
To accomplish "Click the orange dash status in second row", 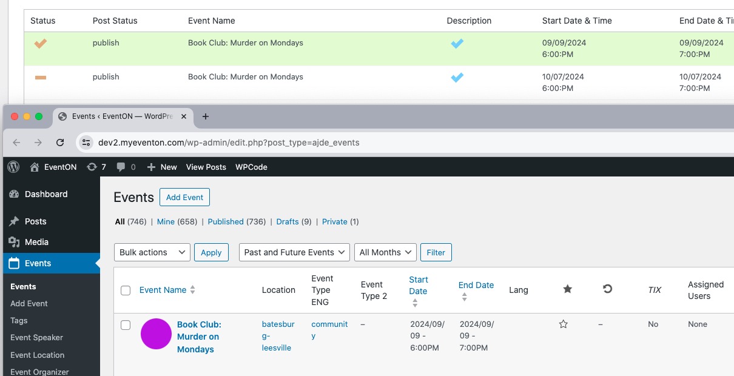I will pos(41,77).
